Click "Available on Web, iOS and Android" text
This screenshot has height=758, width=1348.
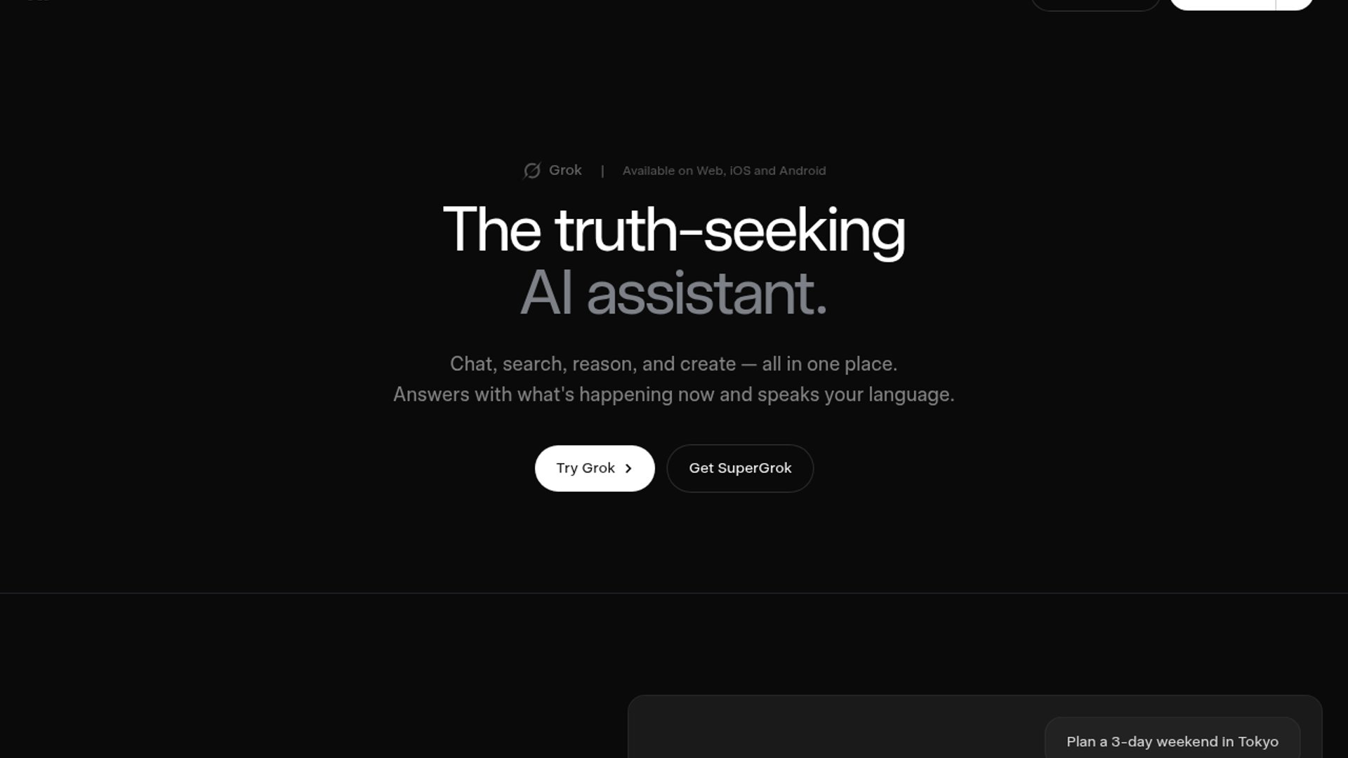724,171
